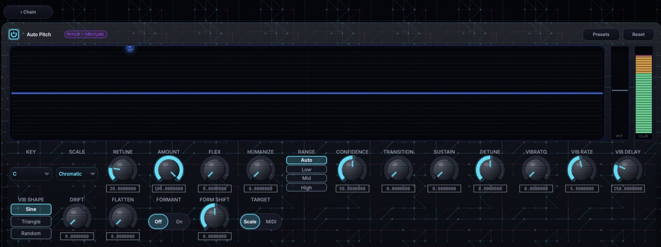Click the Transition value field
The width and height of the screenshot is (661, 247).
pyautogui.click(x=398, y=188)
